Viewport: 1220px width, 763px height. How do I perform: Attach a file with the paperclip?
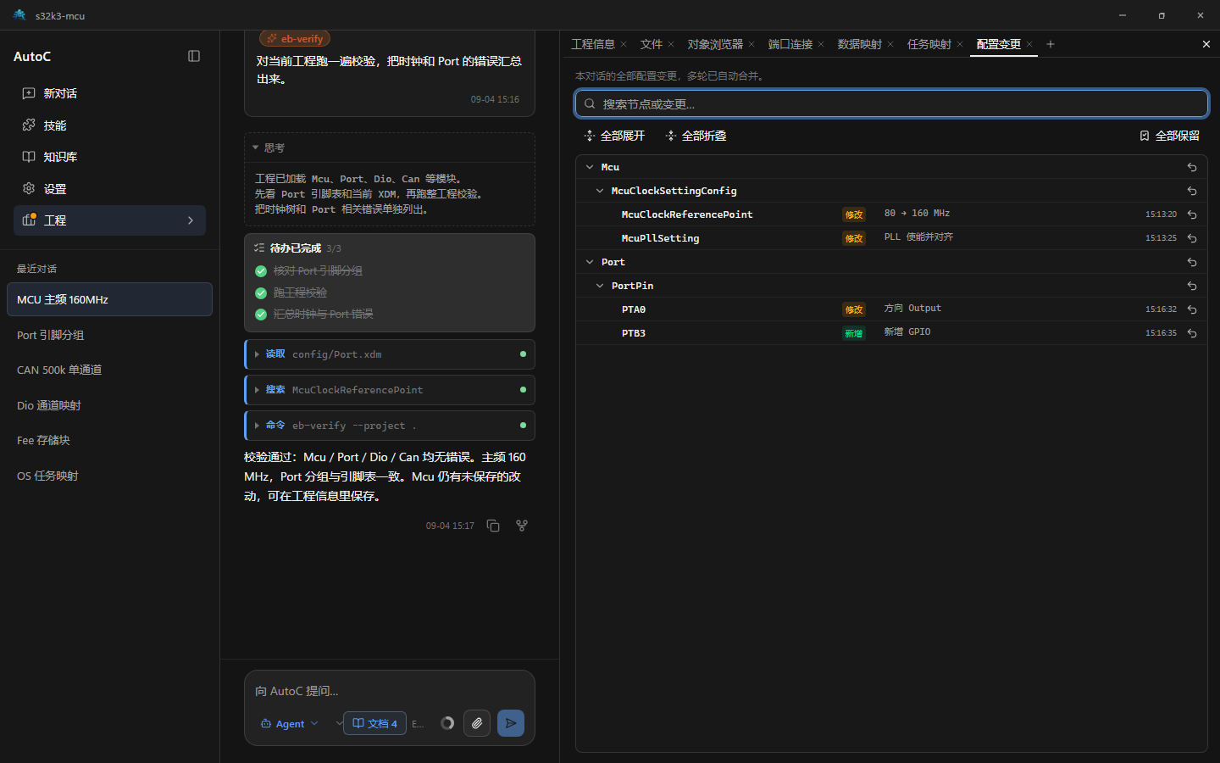[477, 723]
